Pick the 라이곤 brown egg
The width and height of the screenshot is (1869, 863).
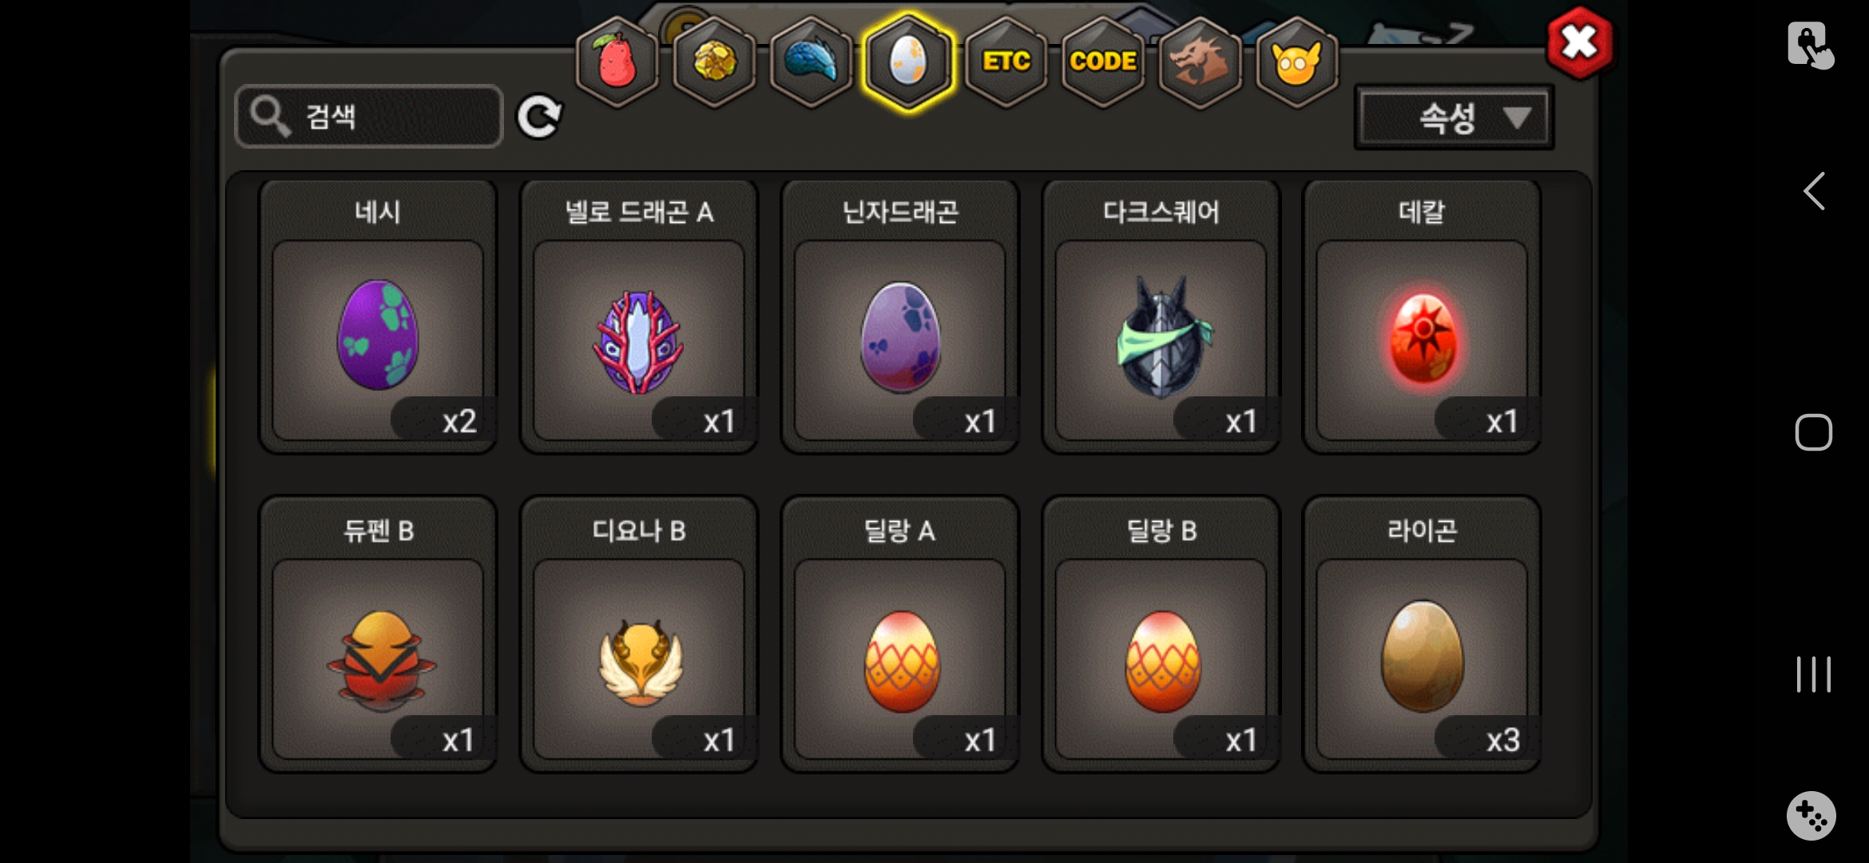[1422, 634]
